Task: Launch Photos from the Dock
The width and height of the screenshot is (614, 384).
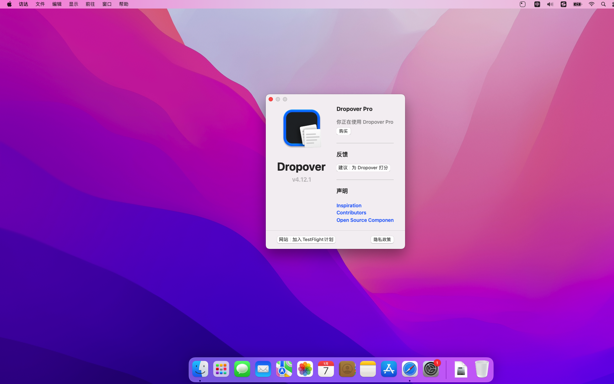Action: pyautogui.click(x=305, y=369)
